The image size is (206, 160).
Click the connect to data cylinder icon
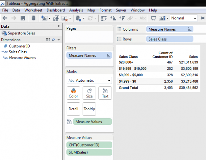coord(33,18)
